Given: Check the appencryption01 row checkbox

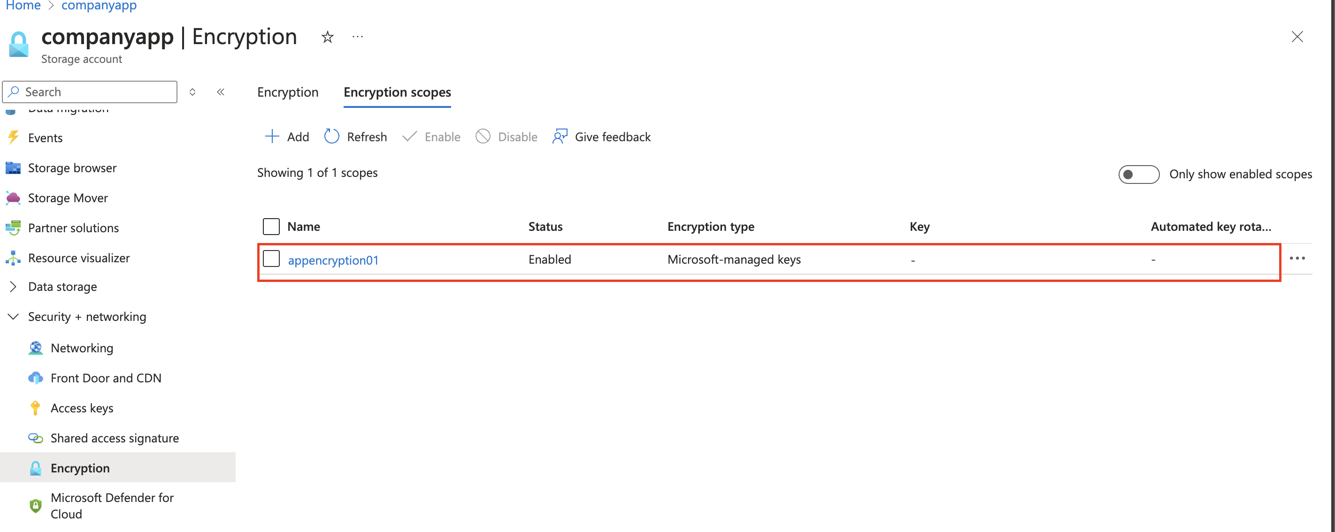Looking at the screenshot, I should tap(271, 258).
